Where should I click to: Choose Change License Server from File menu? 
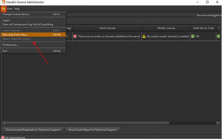(33, 14)
